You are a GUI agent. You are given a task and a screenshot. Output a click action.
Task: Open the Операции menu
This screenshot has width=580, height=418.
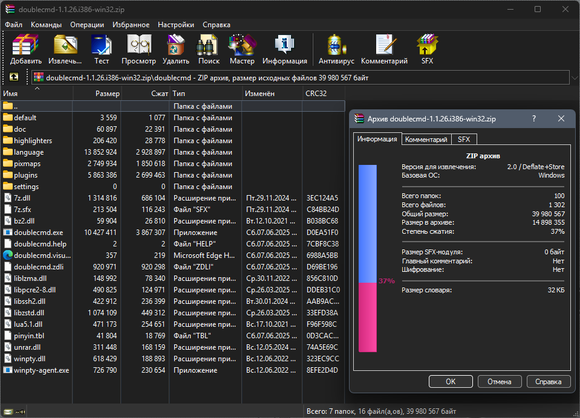pos(87,25)
